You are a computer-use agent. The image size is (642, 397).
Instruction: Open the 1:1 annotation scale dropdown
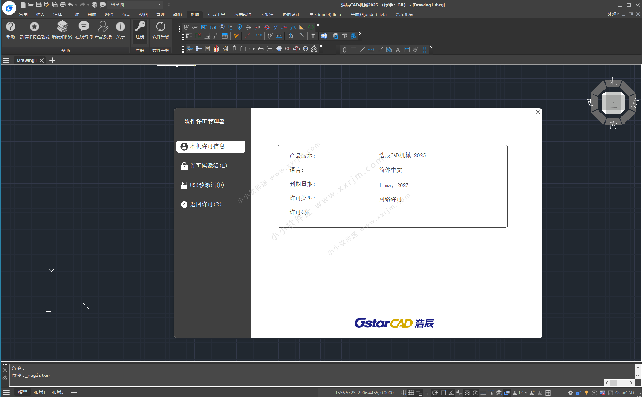523,393
